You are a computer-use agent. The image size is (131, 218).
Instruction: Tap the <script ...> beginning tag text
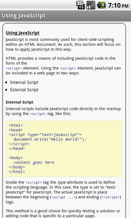coord(64,197)
